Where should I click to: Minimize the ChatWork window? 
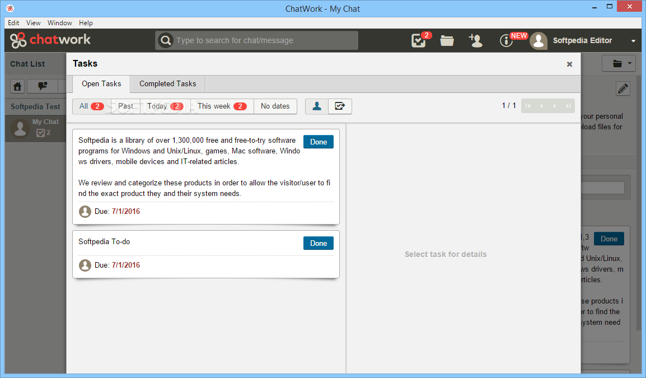click(594, 7)
